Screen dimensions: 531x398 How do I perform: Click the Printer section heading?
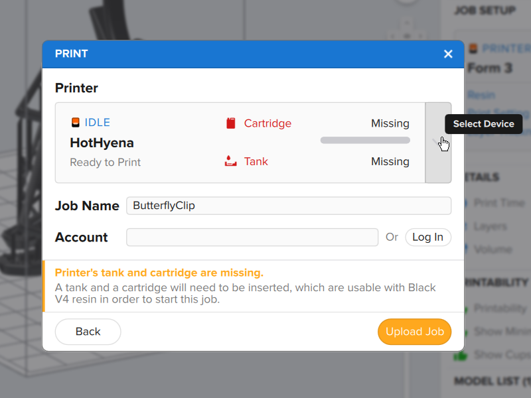coord(76,88)
